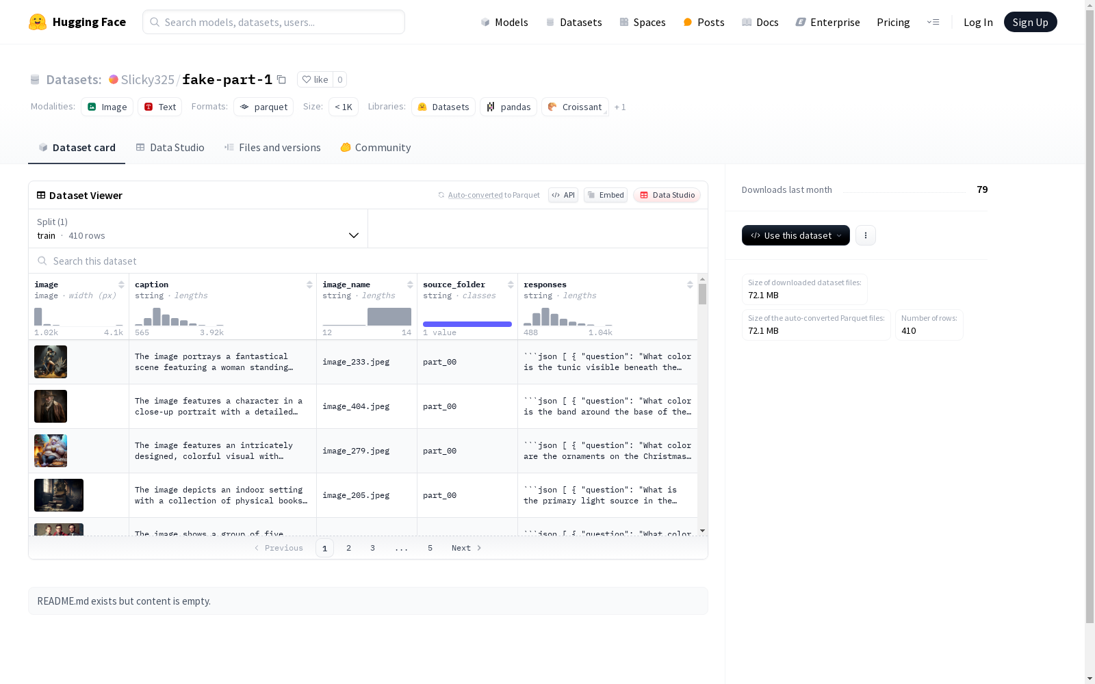
Task: Go to page 2 of rows
Action: (x=348, y=548)
